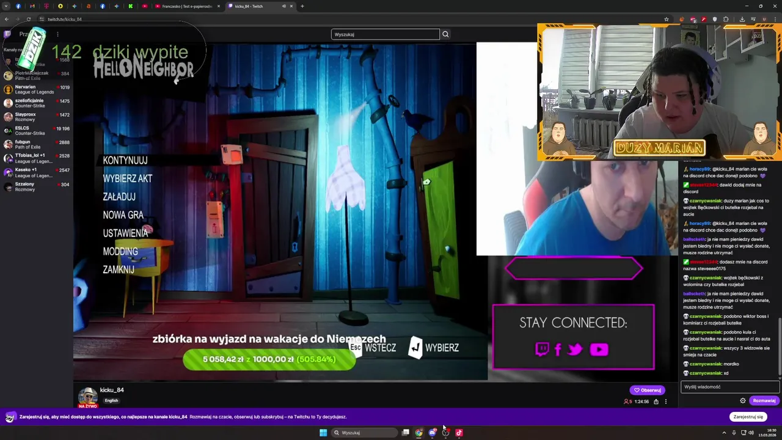This screenshot has height=440, width=782.
Task: Open the Chrome three-dot menu
Action: [x=775, y=19]
